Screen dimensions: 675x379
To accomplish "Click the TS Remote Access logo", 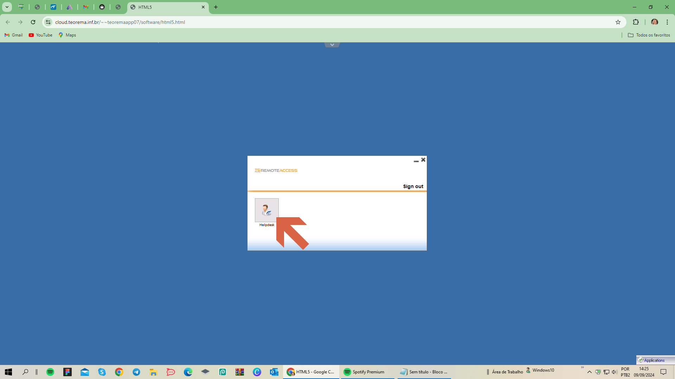I will pos(276,171).
